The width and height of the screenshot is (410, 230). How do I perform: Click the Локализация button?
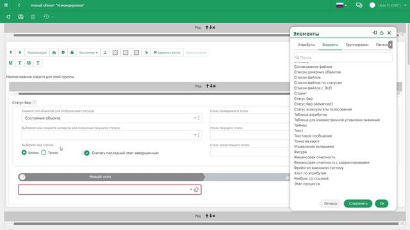tap(37, 52)
